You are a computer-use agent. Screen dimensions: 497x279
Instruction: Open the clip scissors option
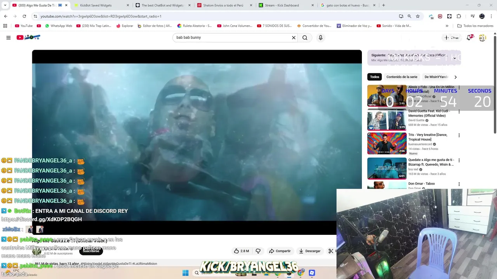coord(331,251)
